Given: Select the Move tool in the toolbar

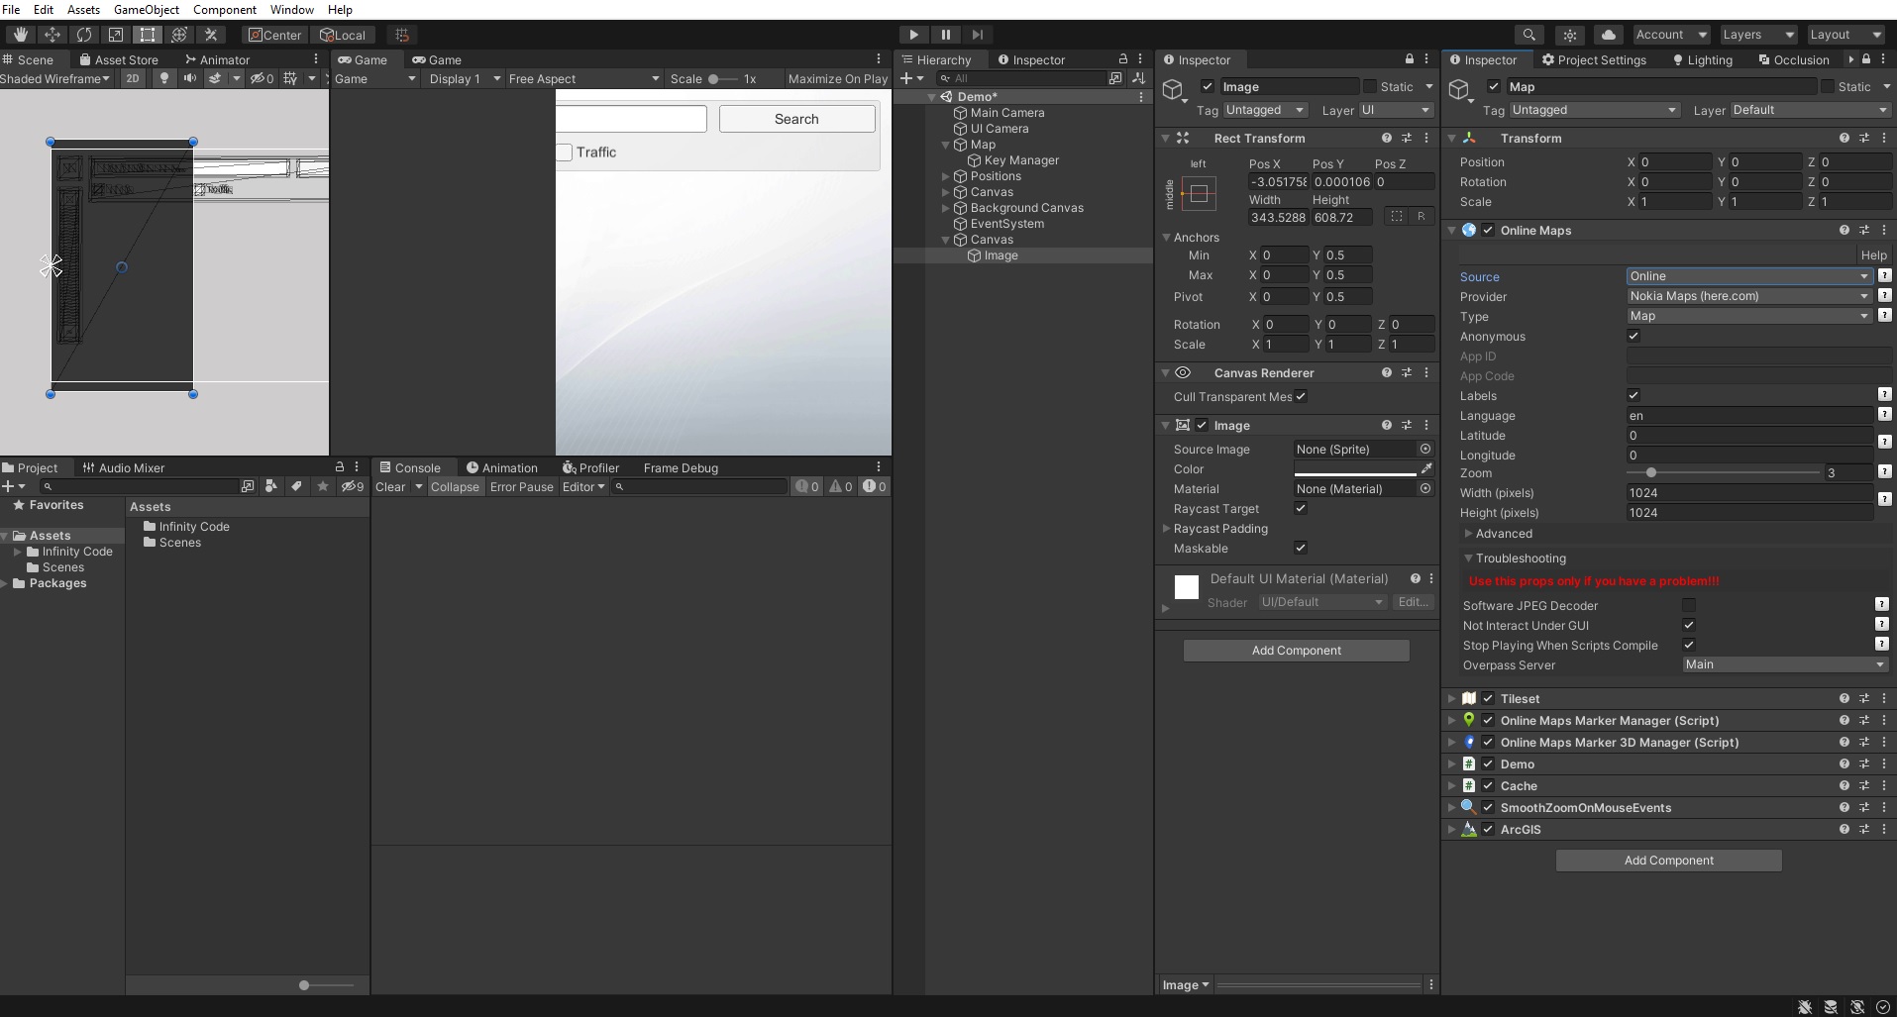Looking at the screenshot, I should pos(52,35).
